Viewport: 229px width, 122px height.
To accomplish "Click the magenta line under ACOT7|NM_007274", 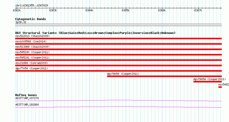I will [118, 100].
